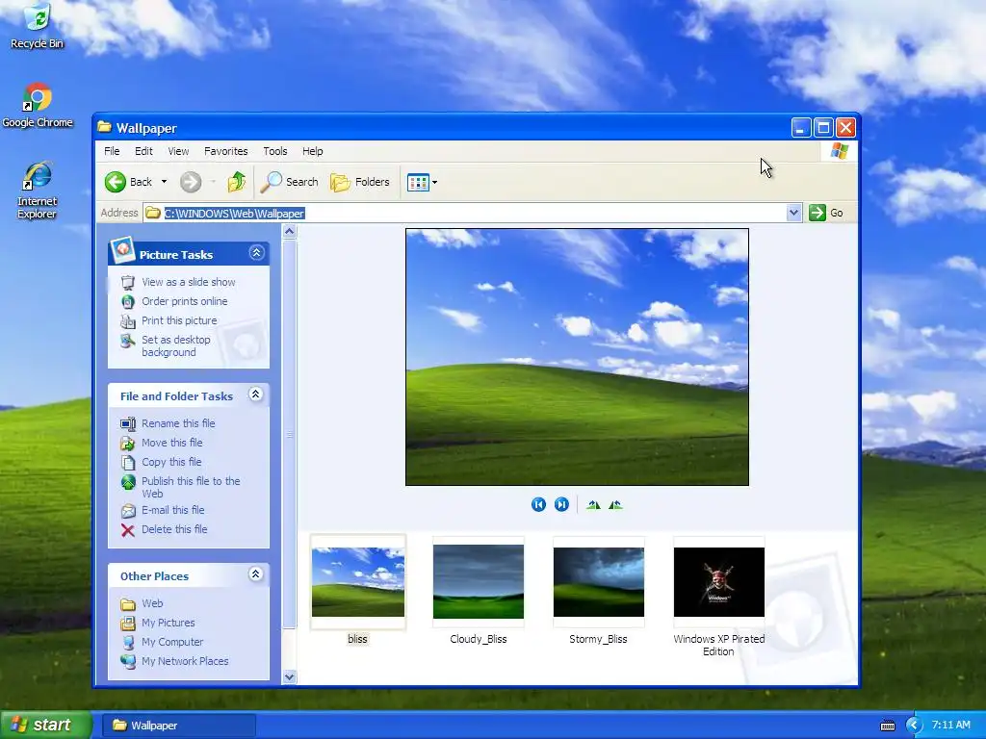Screen dimensions: 986x739
Task: Click the keyboard icon in system tray
Action: [x=887, y=726]
